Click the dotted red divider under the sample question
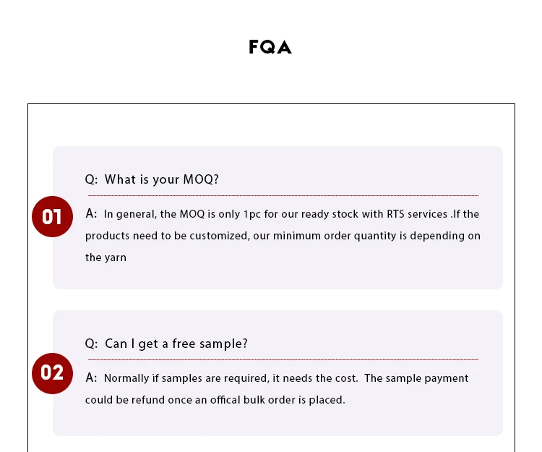Image resolution: width=542 pixels, height=452 pixels. click(283, 359)
